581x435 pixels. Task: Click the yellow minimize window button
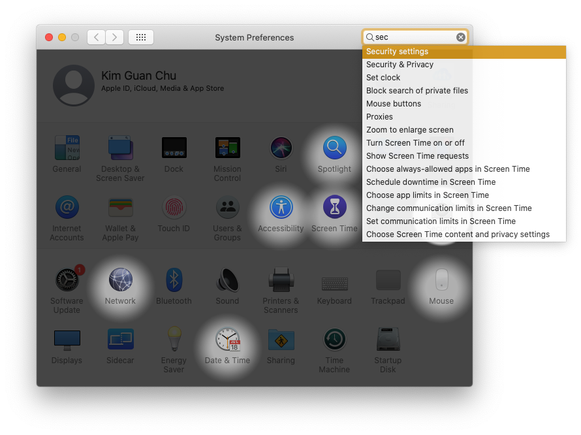[x=62, y=37]
